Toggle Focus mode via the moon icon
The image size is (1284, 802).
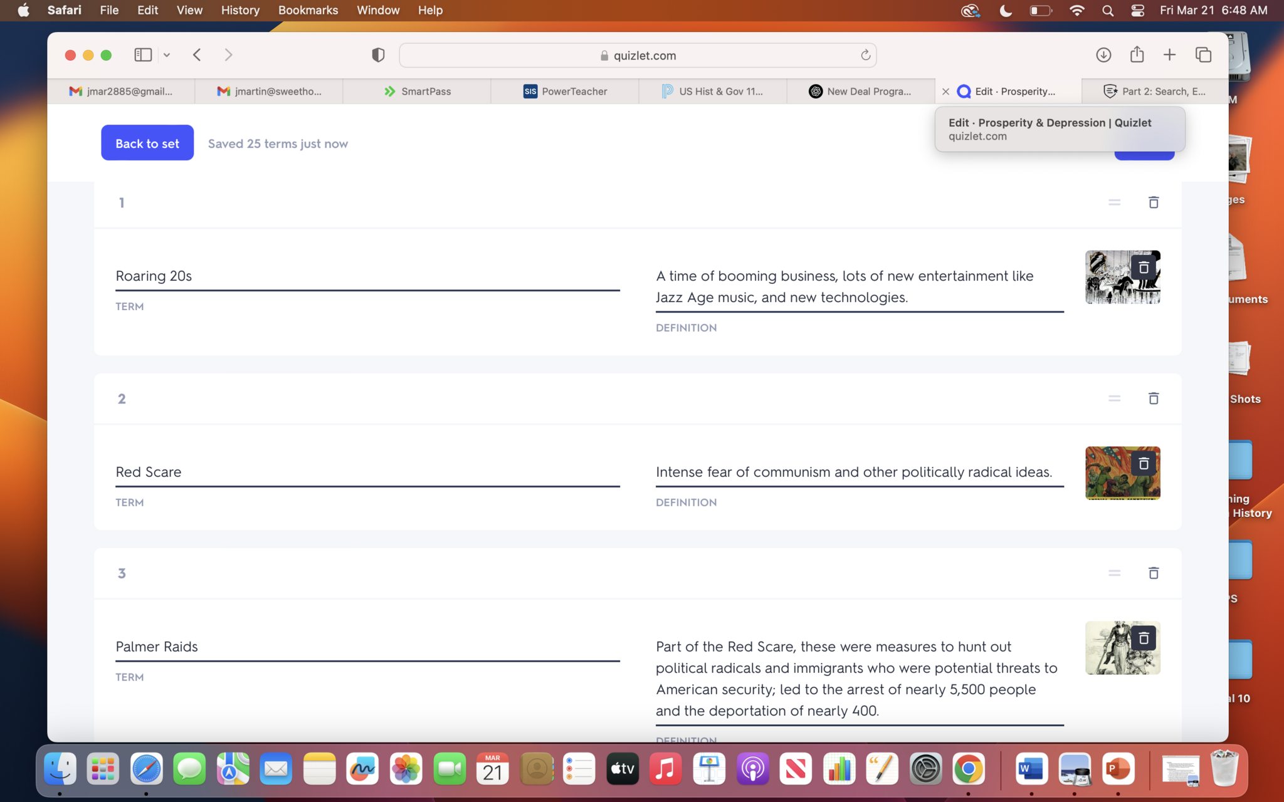(x=1005, y=11)
